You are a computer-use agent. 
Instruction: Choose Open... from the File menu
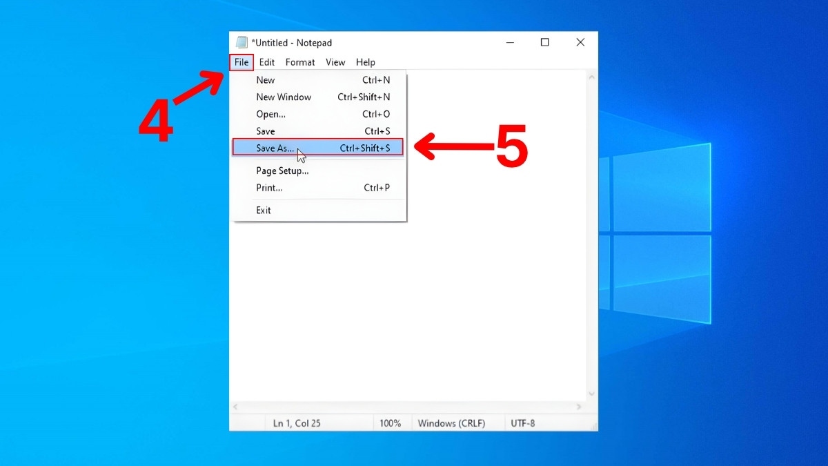319,114
